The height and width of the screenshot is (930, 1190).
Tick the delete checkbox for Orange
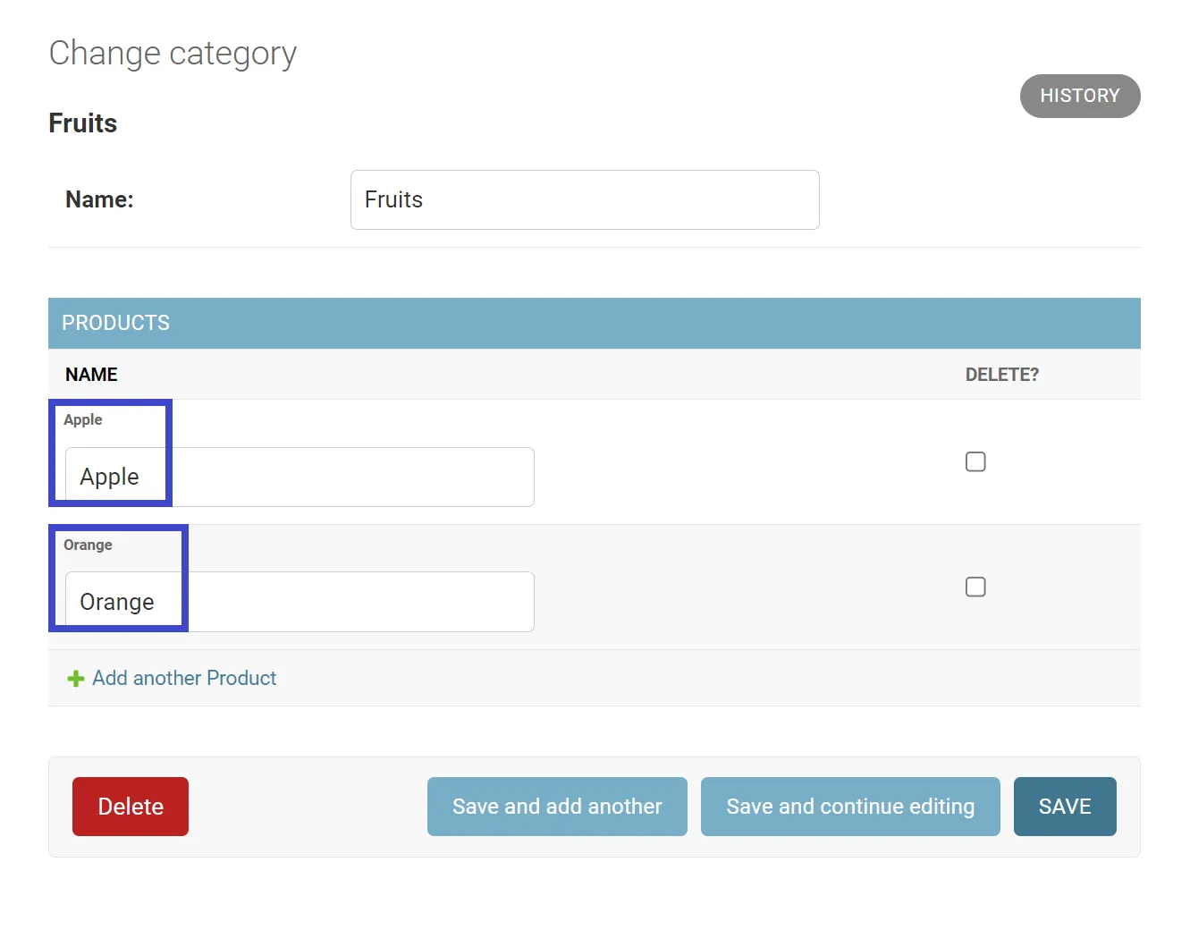point(975,588)
